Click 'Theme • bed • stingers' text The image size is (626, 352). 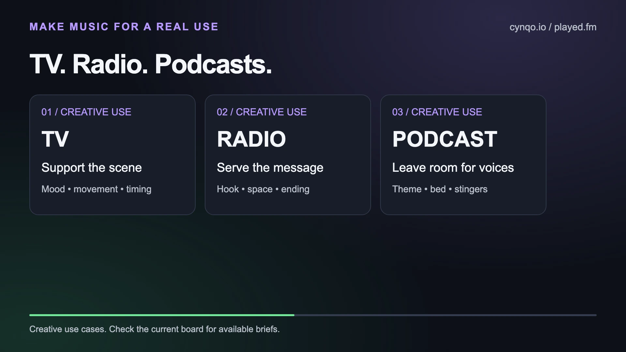click(440, 189)
